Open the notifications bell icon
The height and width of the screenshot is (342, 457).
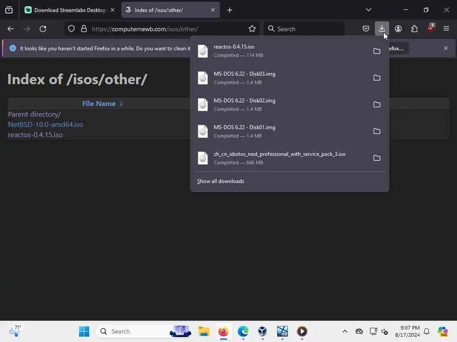tap(427, 331)
